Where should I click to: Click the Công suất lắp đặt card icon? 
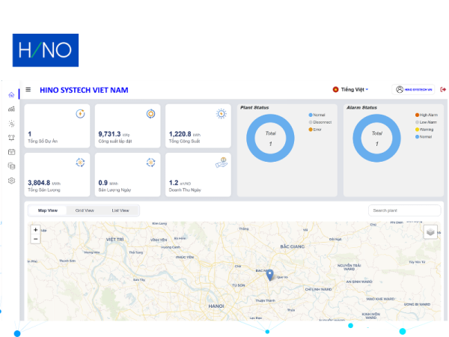[150, 114]
